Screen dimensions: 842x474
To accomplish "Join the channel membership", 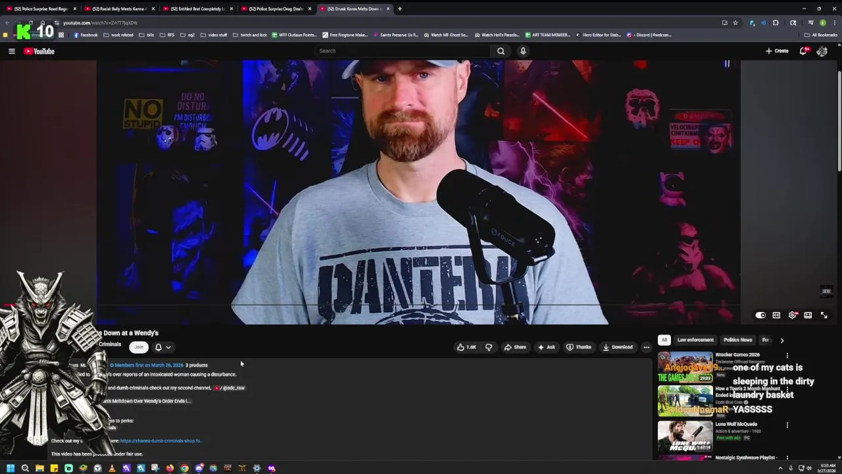I will point(139,347).
